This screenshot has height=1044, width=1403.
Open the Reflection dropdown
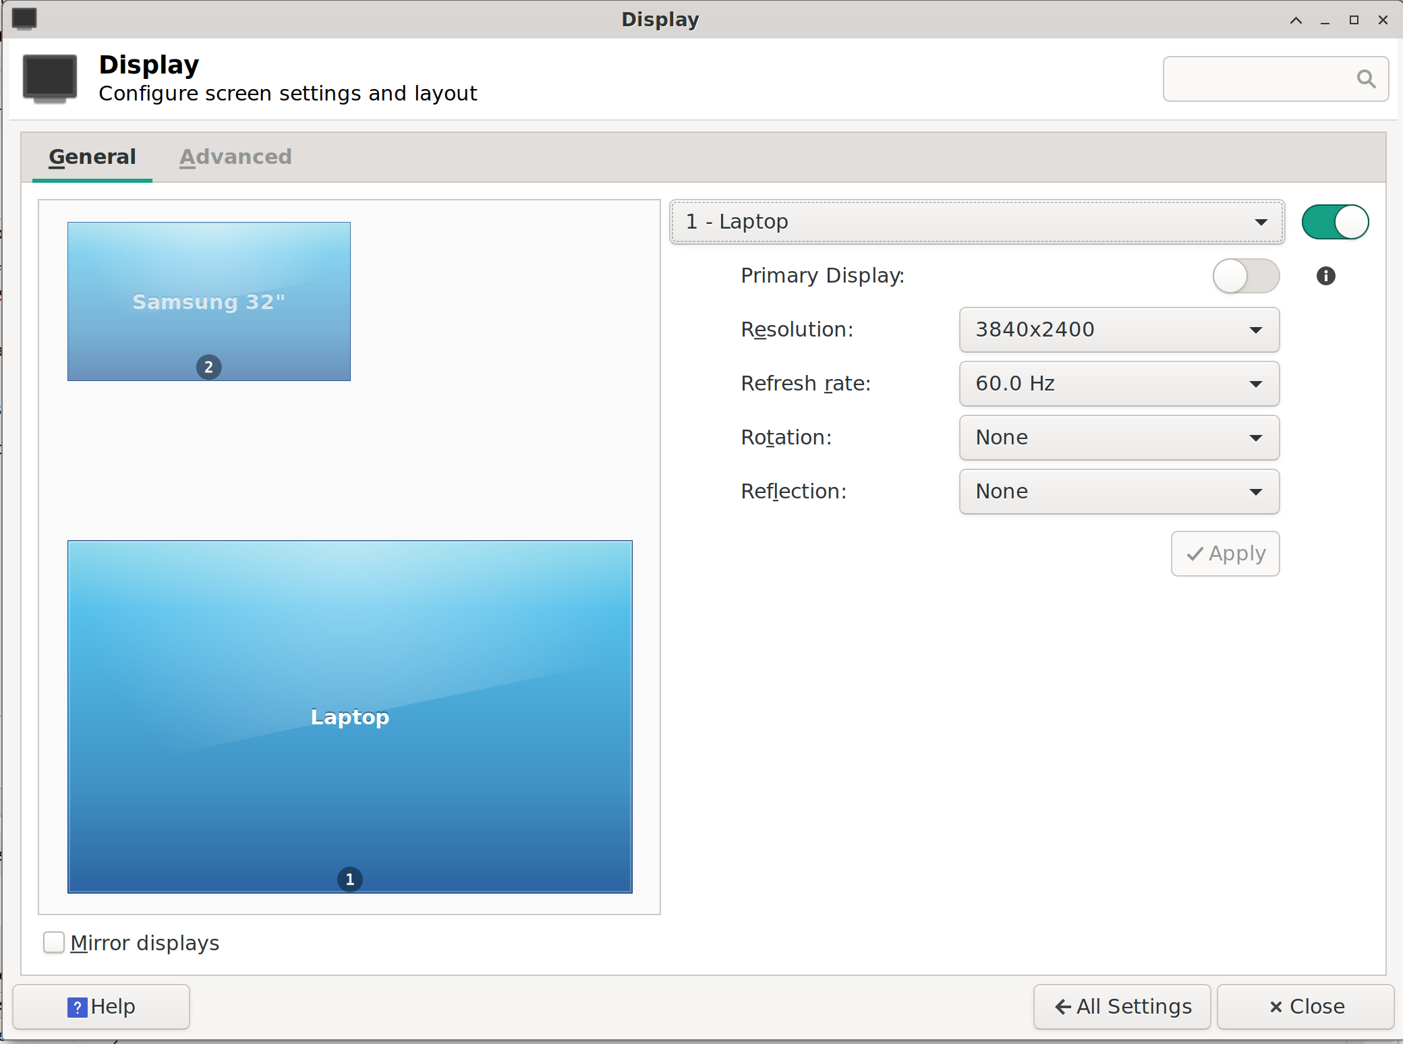(1118, 492)
